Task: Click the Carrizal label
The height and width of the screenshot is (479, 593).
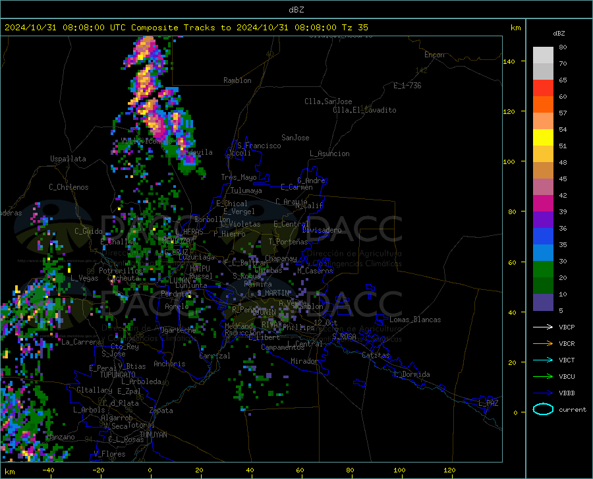Action: (214, 356)
